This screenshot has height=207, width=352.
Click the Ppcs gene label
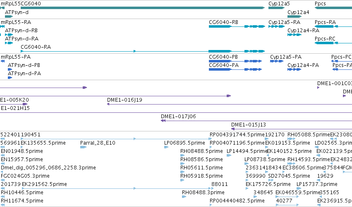(320, 4)
